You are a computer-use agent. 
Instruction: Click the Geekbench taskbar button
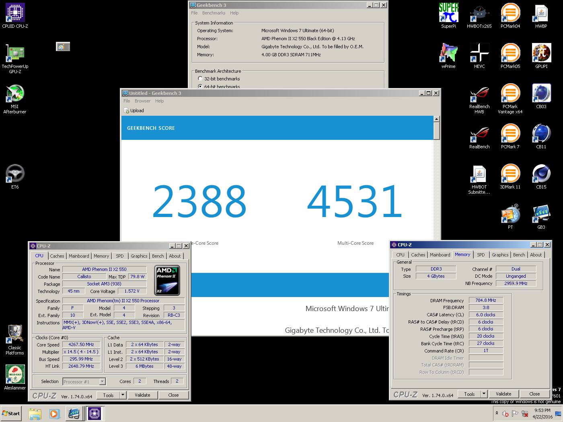(x=74, y=414)
